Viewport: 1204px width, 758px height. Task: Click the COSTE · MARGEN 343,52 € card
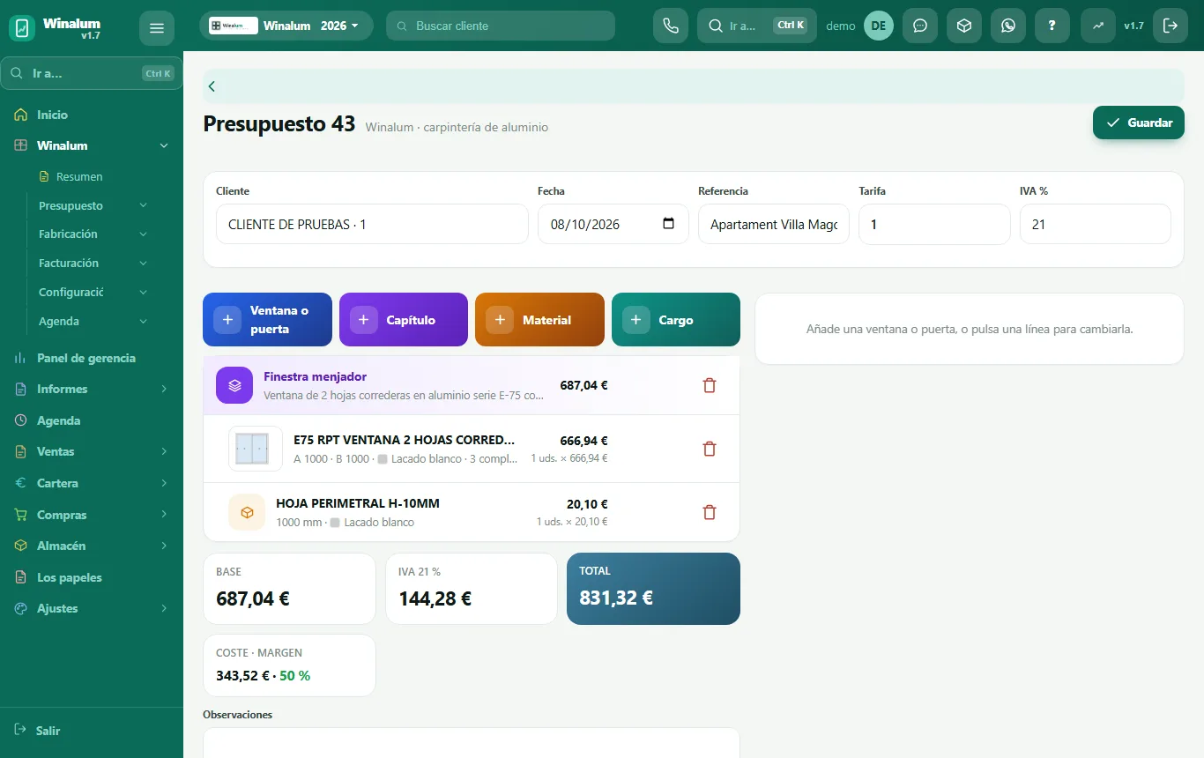click(289, 665)
